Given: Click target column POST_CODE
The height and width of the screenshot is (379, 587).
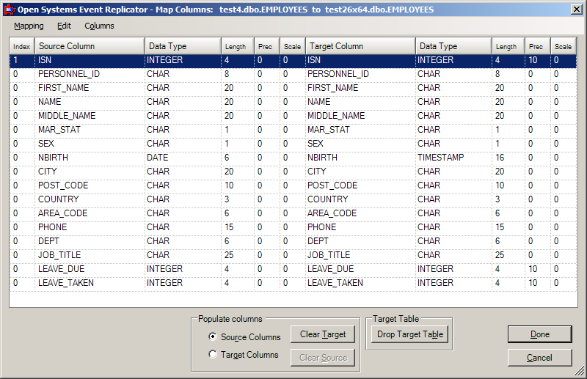Looking at the screenshot, I should click(x=332, y=185).
